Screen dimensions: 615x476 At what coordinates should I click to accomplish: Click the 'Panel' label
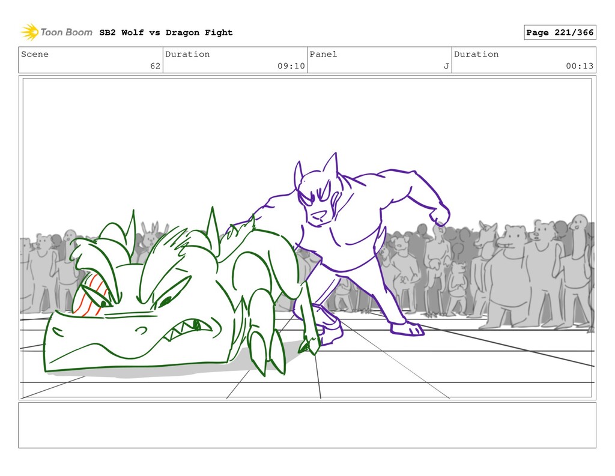[x=323, y=54]
